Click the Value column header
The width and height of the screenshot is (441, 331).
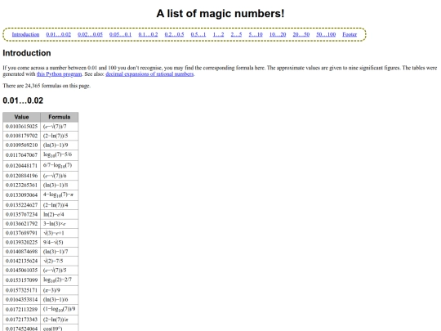coord(22,117)
